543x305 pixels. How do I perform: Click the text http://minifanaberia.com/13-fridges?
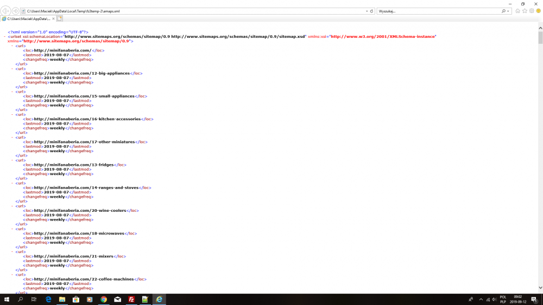click(x=74, y=165)
